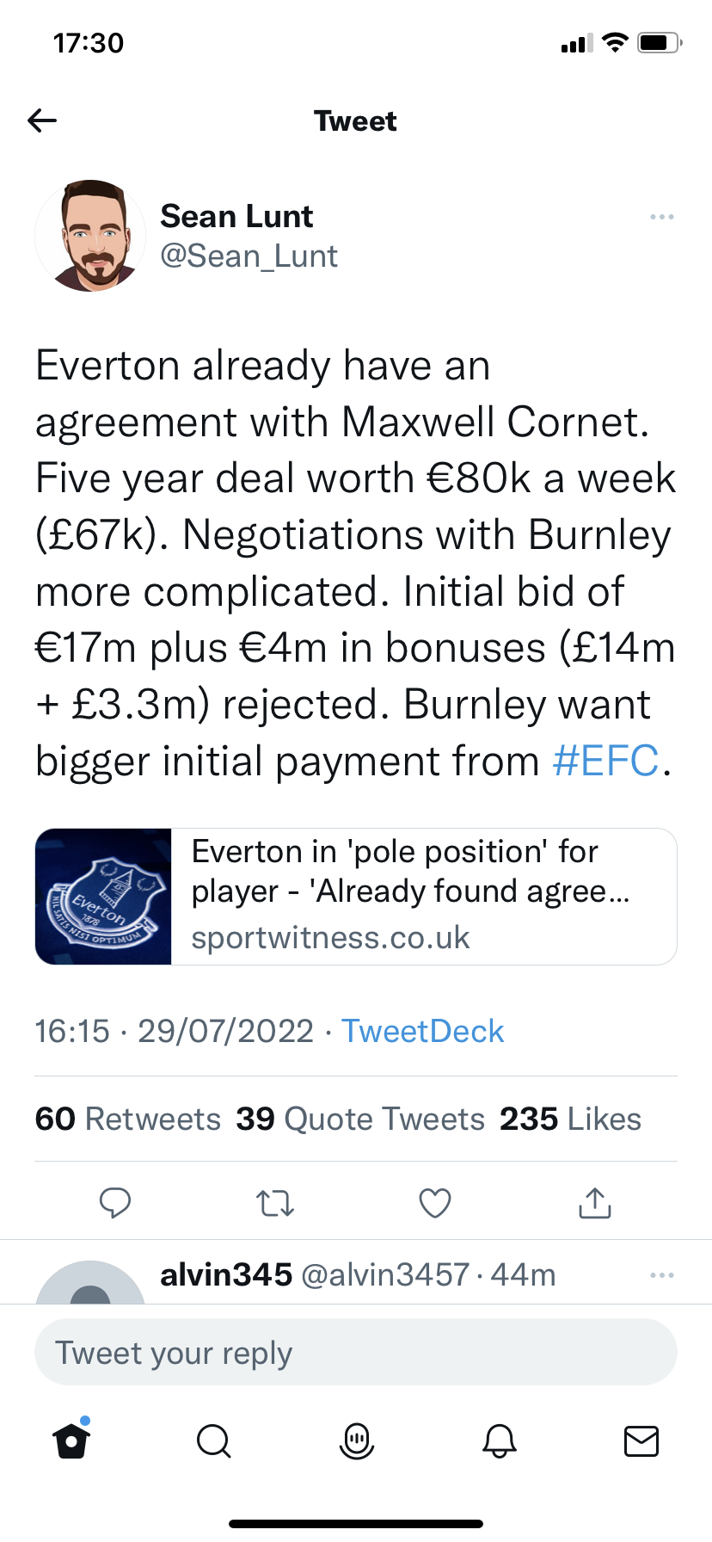
Task: Tap the retweet icon
Action: click(275, 1202)
